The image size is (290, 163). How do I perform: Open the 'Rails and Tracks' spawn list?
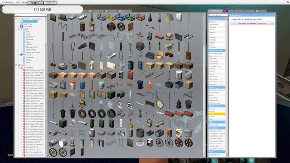click(32, 47)
